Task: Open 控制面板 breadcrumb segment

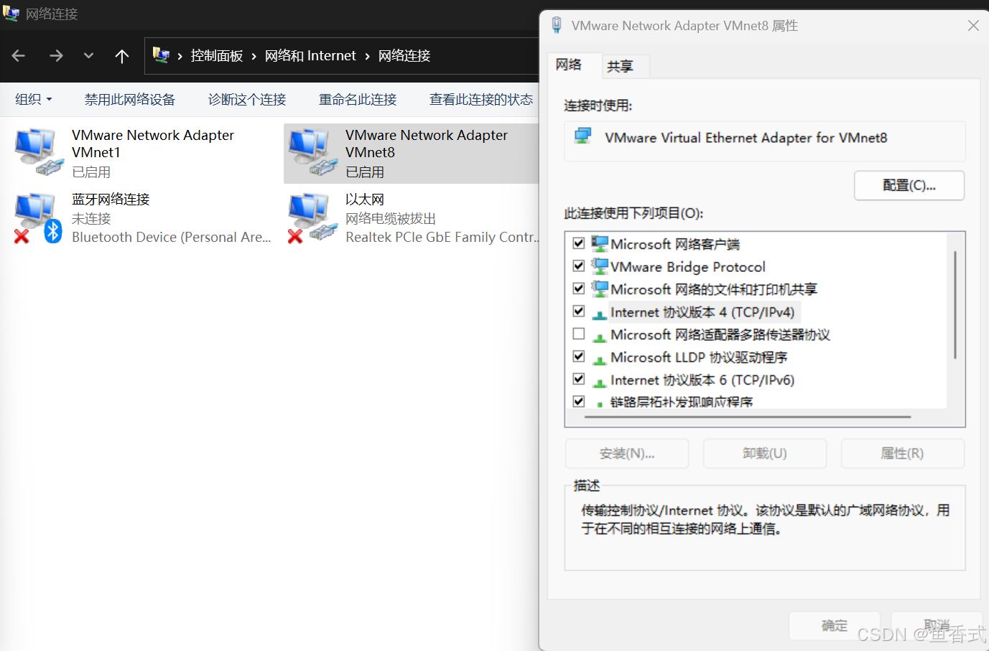Action: (217, 56)
